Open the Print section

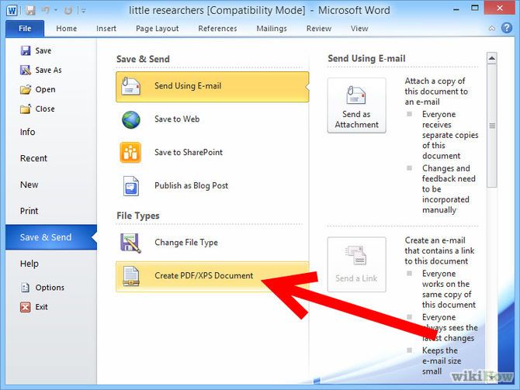(29, 211)
